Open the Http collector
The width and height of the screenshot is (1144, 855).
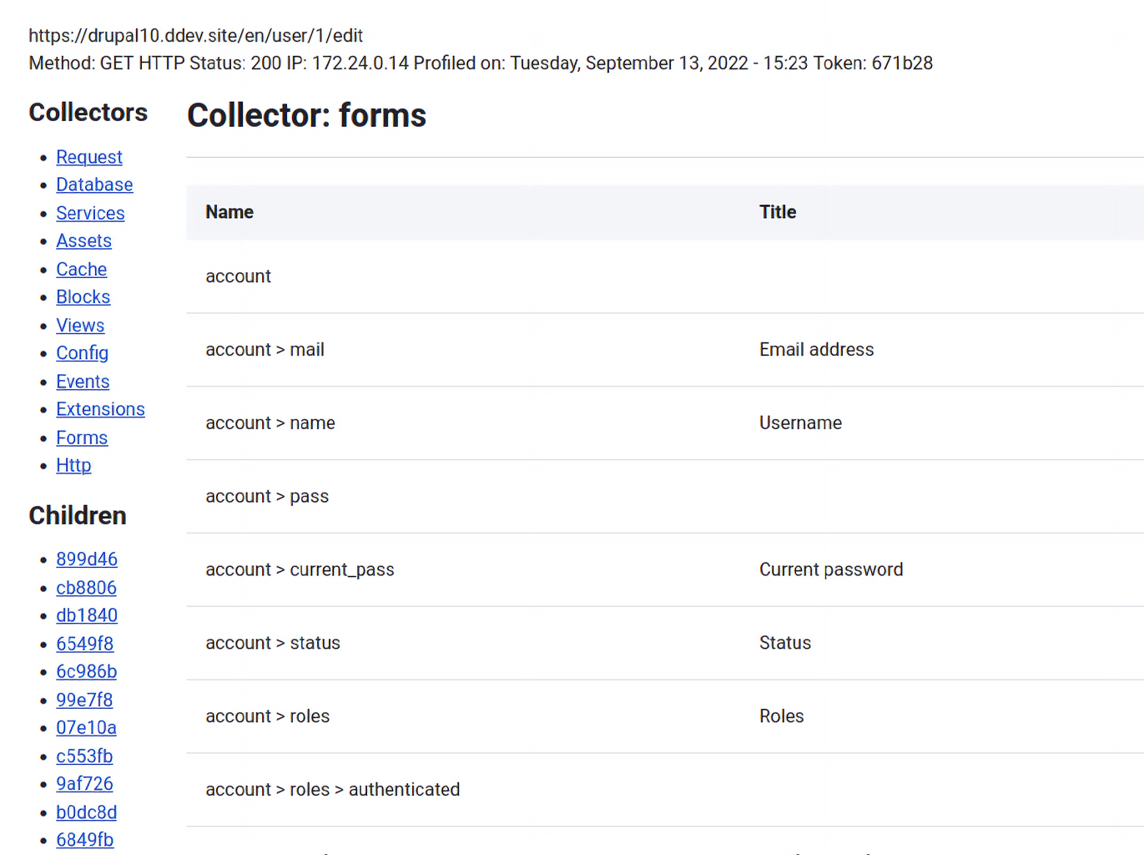tap(73, 465)
